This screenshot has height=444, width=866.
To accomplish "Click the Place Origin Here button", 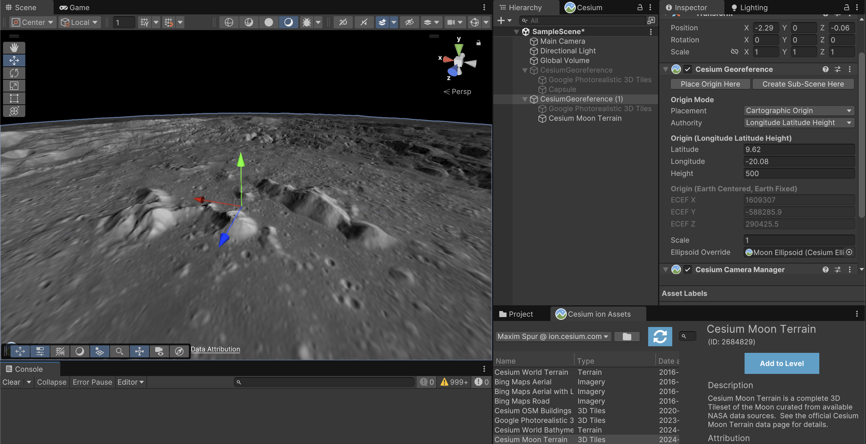I will point(710,84).
